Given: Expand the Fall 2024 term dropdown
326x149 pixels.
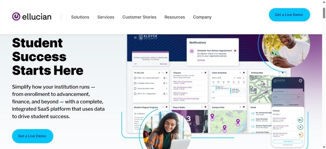Looking at the screenshot, I should [x=277, y=114].
